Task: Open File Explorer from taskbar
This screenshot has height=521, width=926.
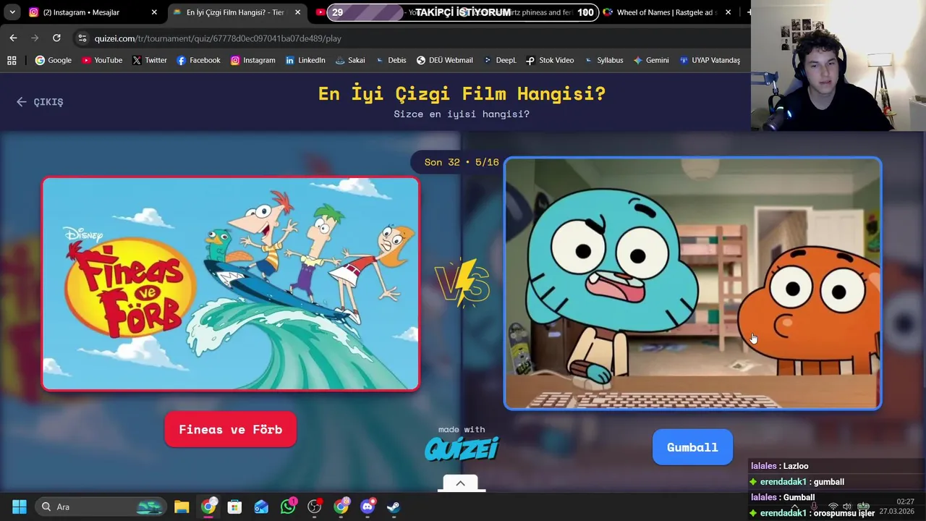Action: [182, 507]
